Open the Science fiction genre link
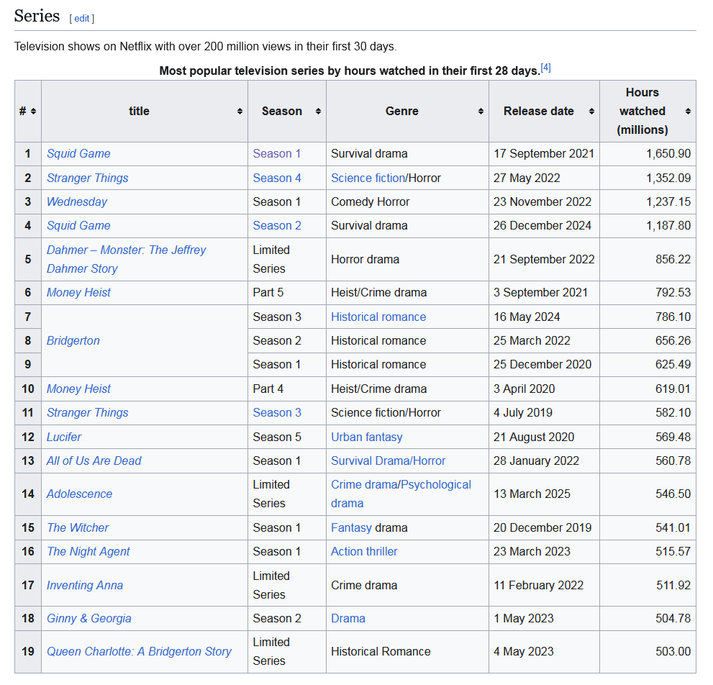 click(x=368, y=178)
